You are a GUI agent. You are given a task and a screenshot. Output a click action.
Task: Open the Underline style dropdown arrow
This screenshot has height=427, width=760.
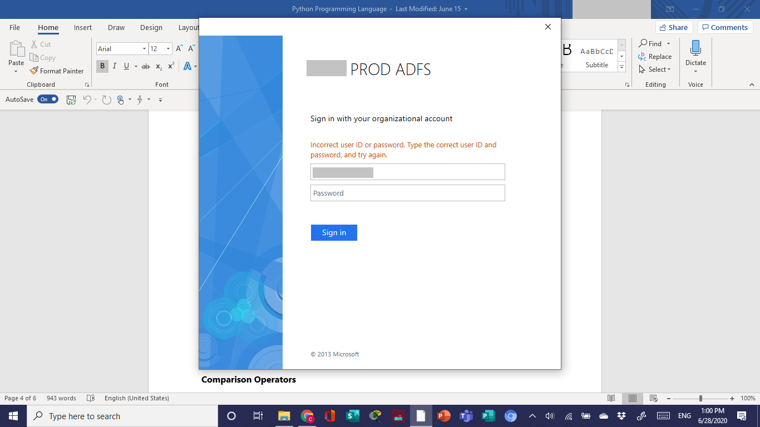click(135, 66)
